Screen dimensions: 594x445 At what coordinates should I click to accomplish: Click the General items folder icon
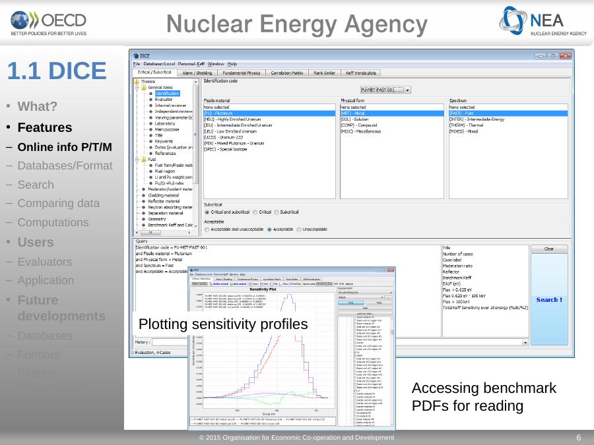pos(143,87)
